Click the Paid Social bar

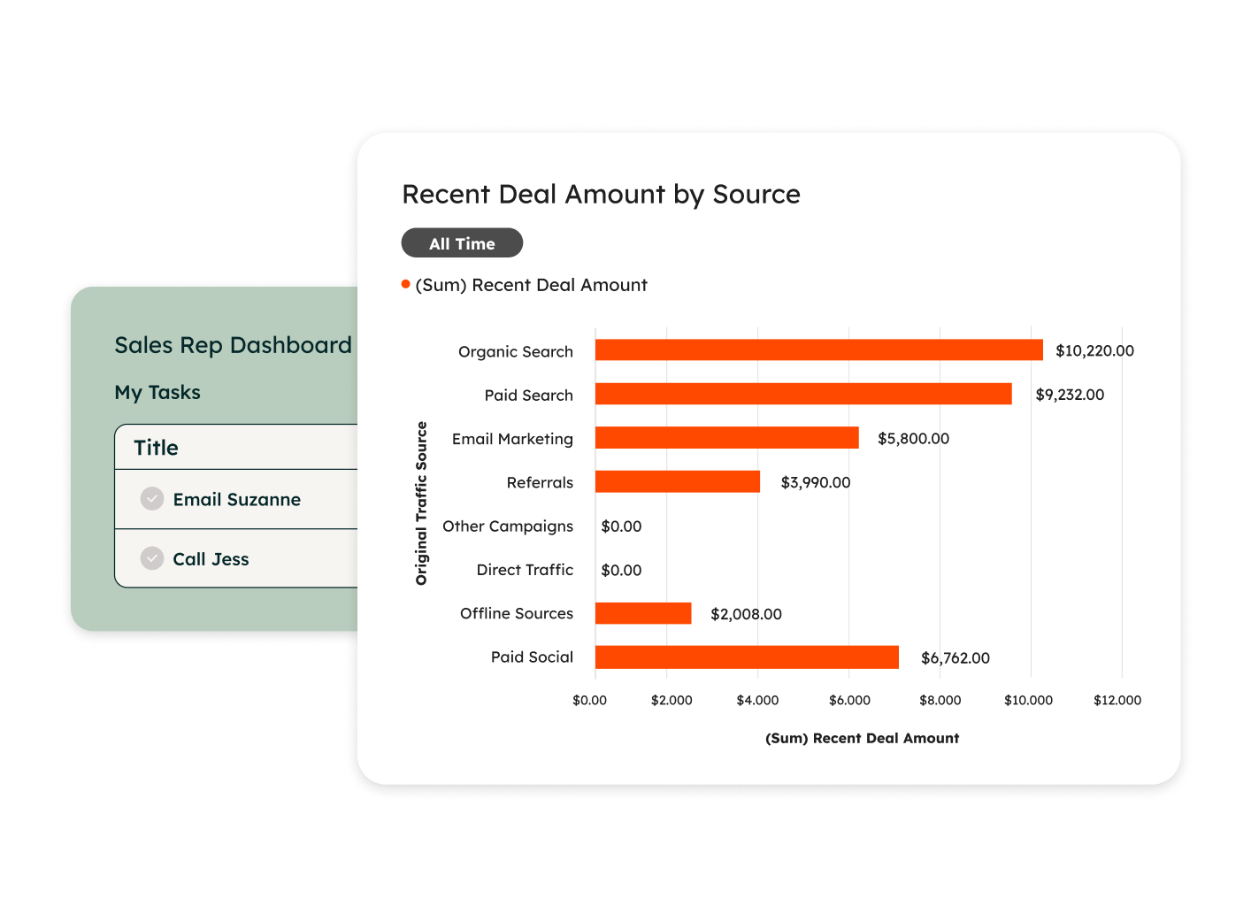click(746, 657)
